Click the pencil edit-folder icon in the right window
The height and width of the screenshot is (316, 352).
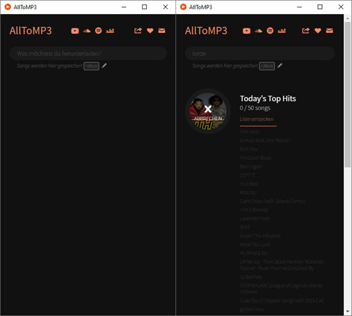pos(280,66)
